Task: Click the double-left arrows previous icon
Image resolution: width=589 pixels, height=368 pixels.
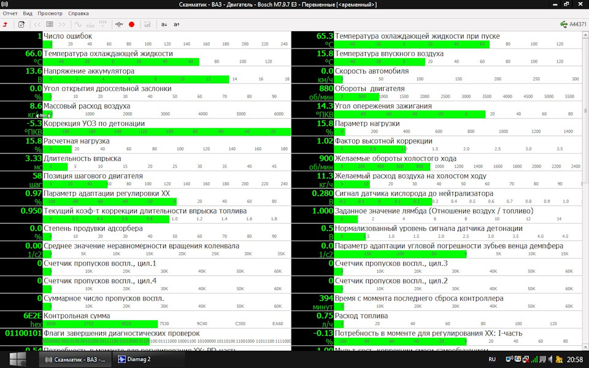Action: 37,25
